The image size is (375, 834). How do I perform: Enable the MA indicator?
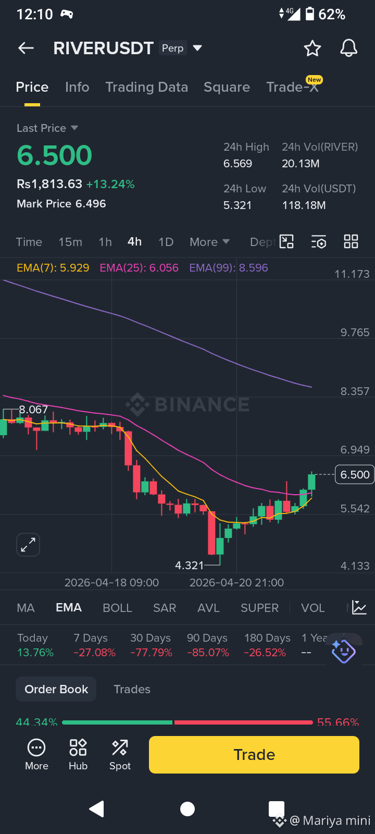pyautogui.click(x=26, y=608)
